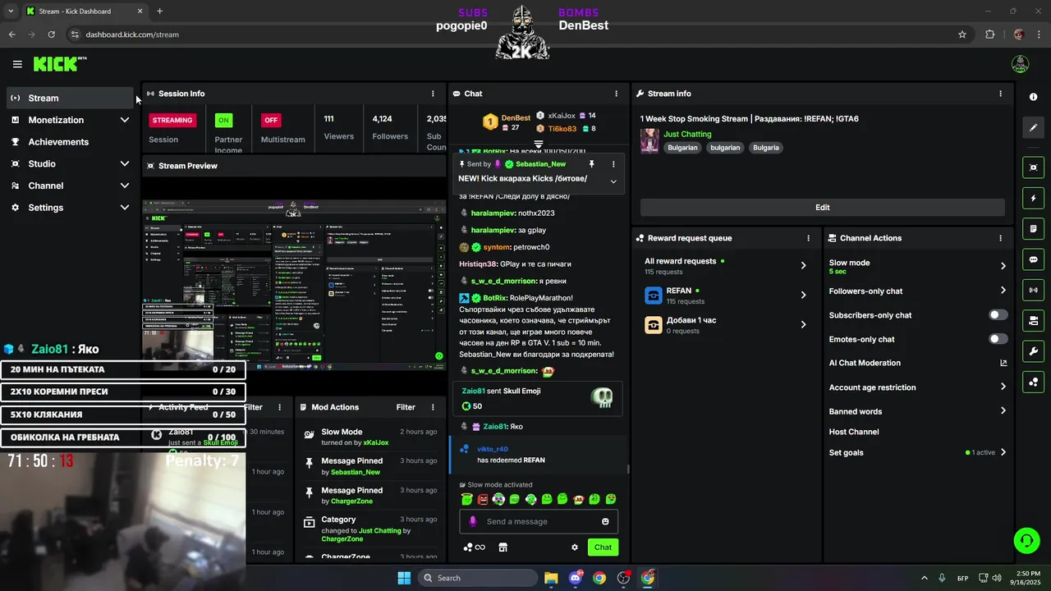Image resolution: width=1051 pixels, height=591 pixels.
Task: Click the three-circles Kicks sidebar icon
Action: tap(1033, 382)
